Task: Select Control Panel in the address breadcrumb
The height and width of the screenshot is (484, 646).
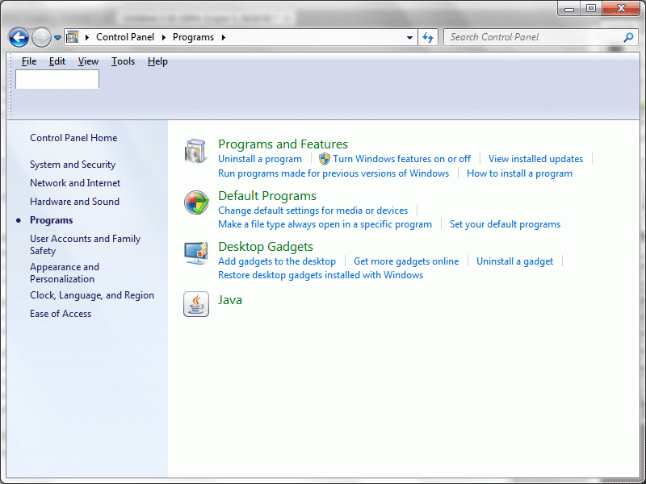Action: click(x=125, y=37)
